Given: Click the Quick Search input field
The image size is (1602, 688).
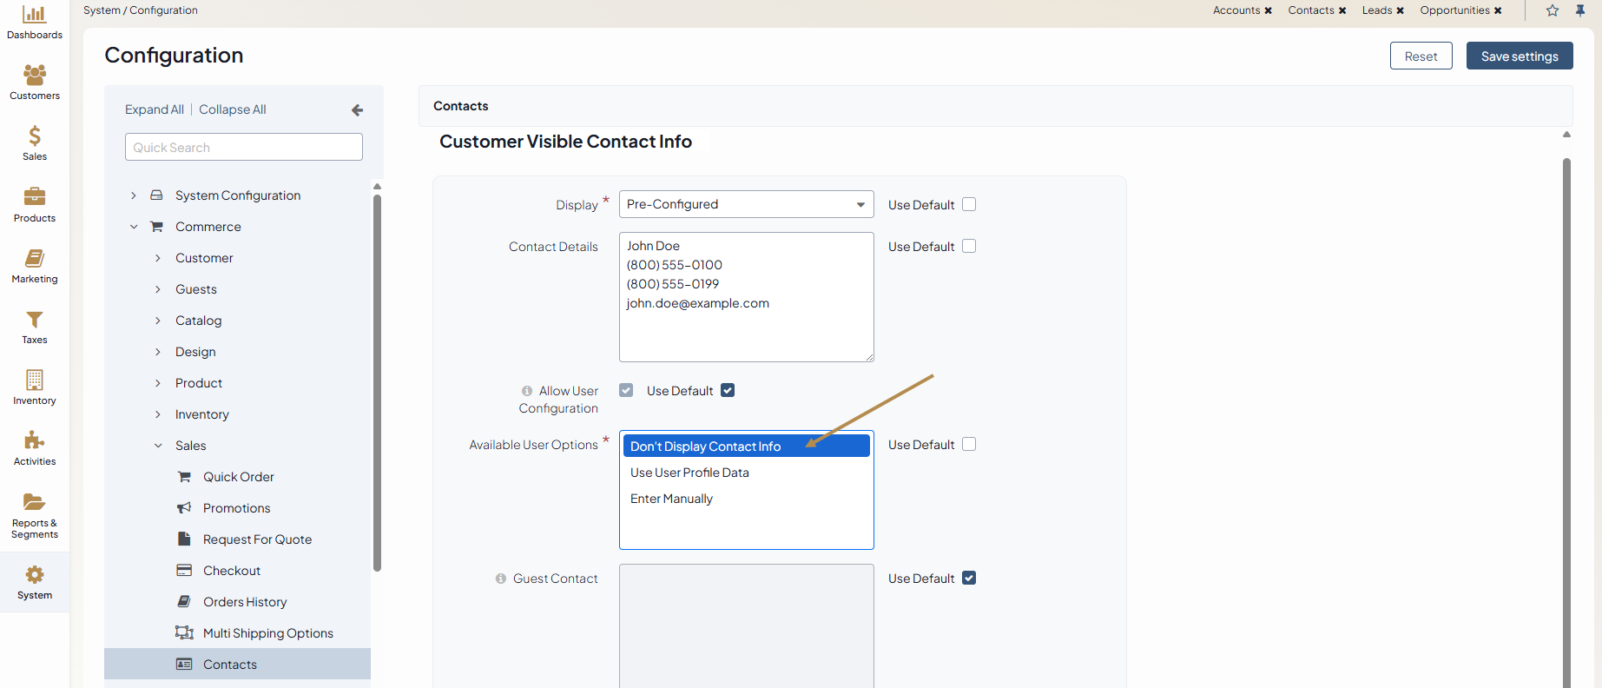Looking at the screenshot, I should coord(243,148).
